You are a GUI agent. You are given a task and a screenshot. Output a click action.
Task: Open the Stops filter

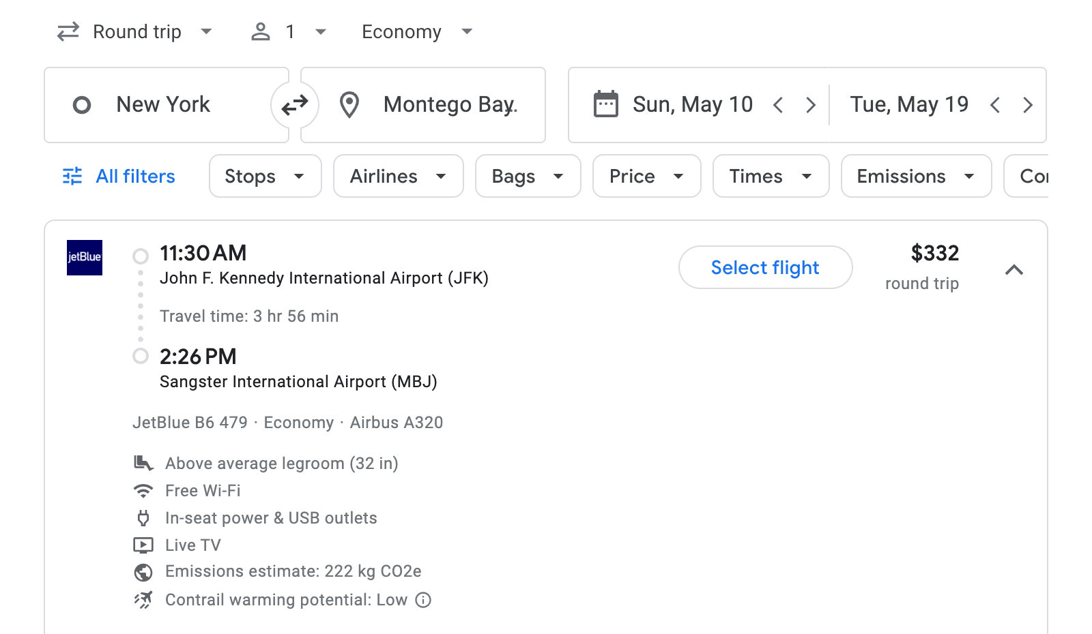[265, 176]
